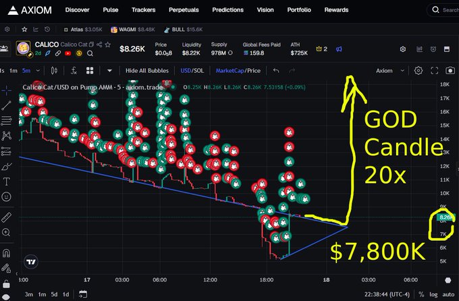This screenshot has width=459, height=301.
Task: Click the watchlist star icon in ticker bar
Action: tap(24, 29)
